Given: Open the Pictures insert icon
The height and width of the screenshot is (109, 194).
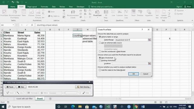Looking at the screenshot, I should 31,13.
